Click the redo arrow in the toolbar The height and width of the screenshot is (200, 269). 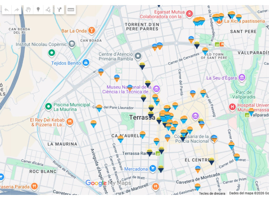tap(16, 10)
